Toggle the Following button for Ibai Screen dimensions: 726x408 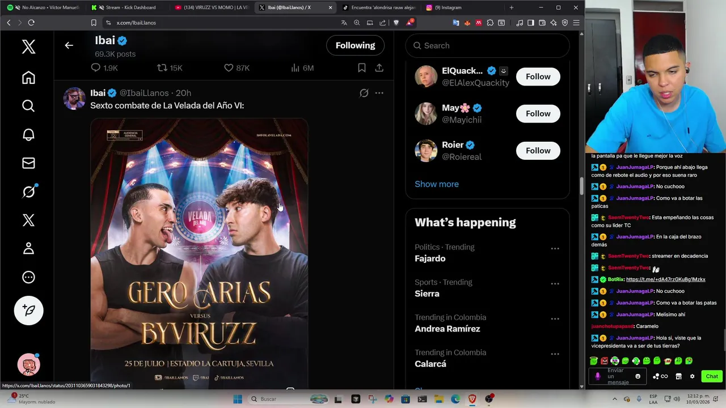(355, 45)
